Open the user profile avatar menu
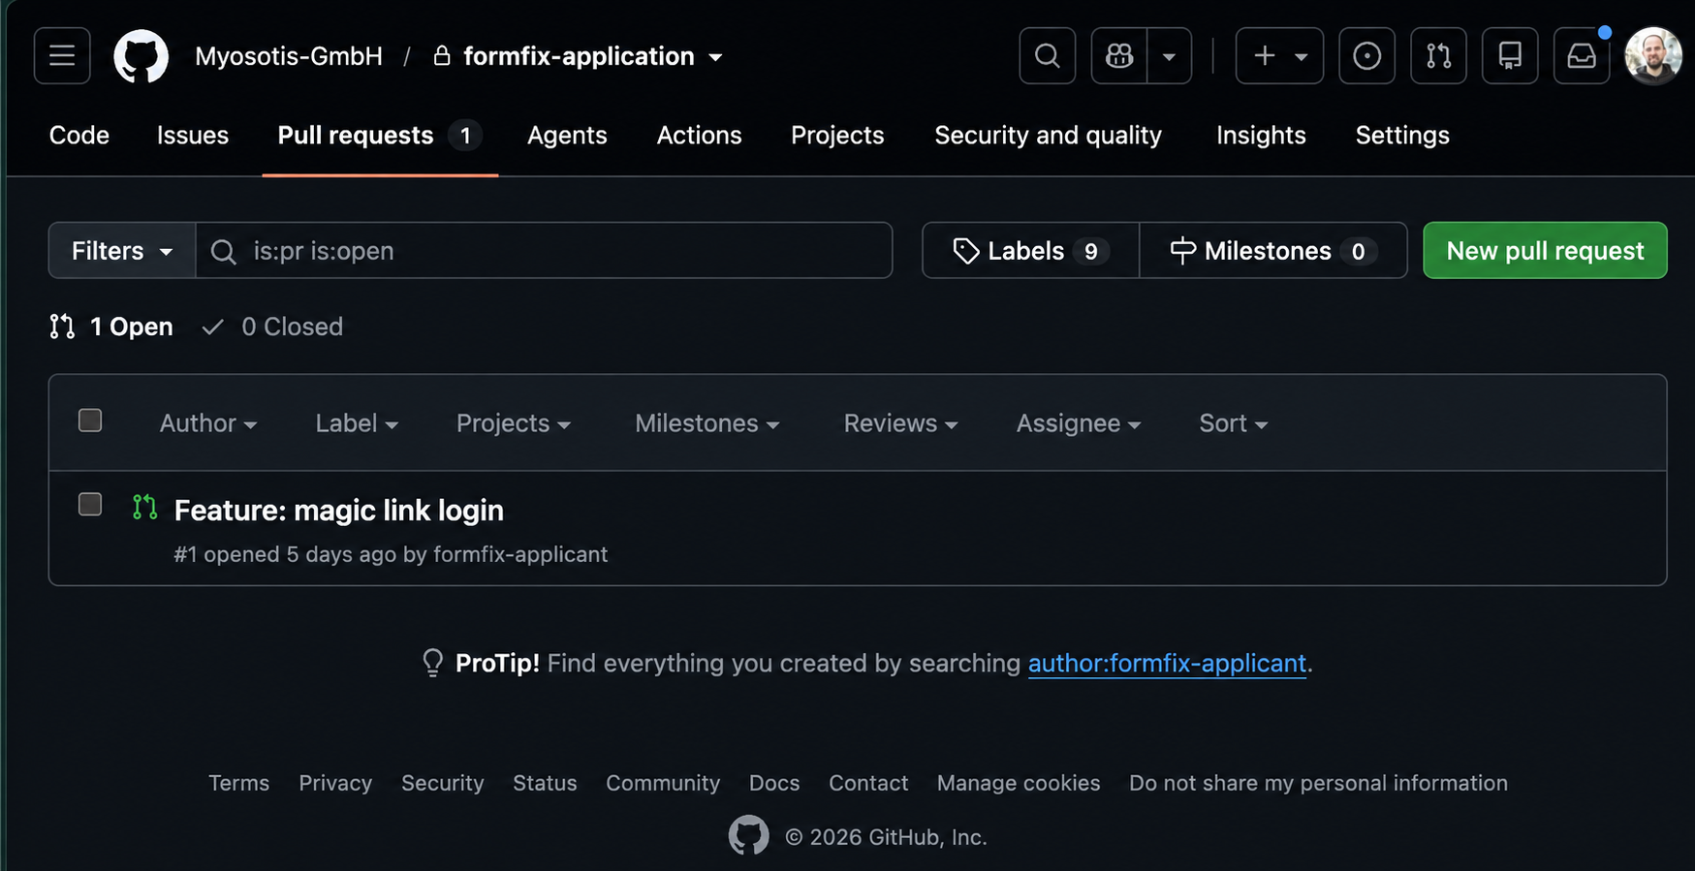 1653,56
